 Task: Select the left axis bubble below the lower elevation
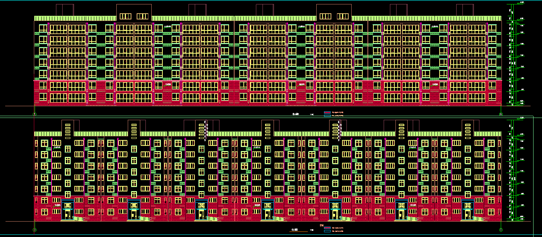[35, 230]
